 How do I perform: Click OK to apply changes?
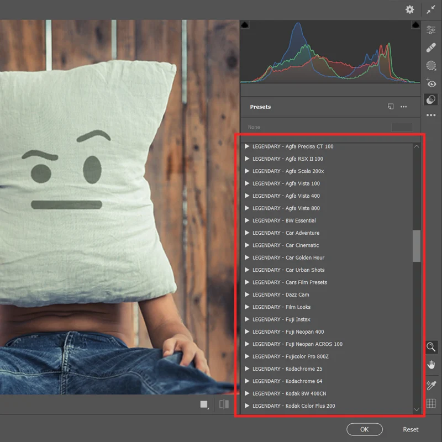[x=365, y=429]
